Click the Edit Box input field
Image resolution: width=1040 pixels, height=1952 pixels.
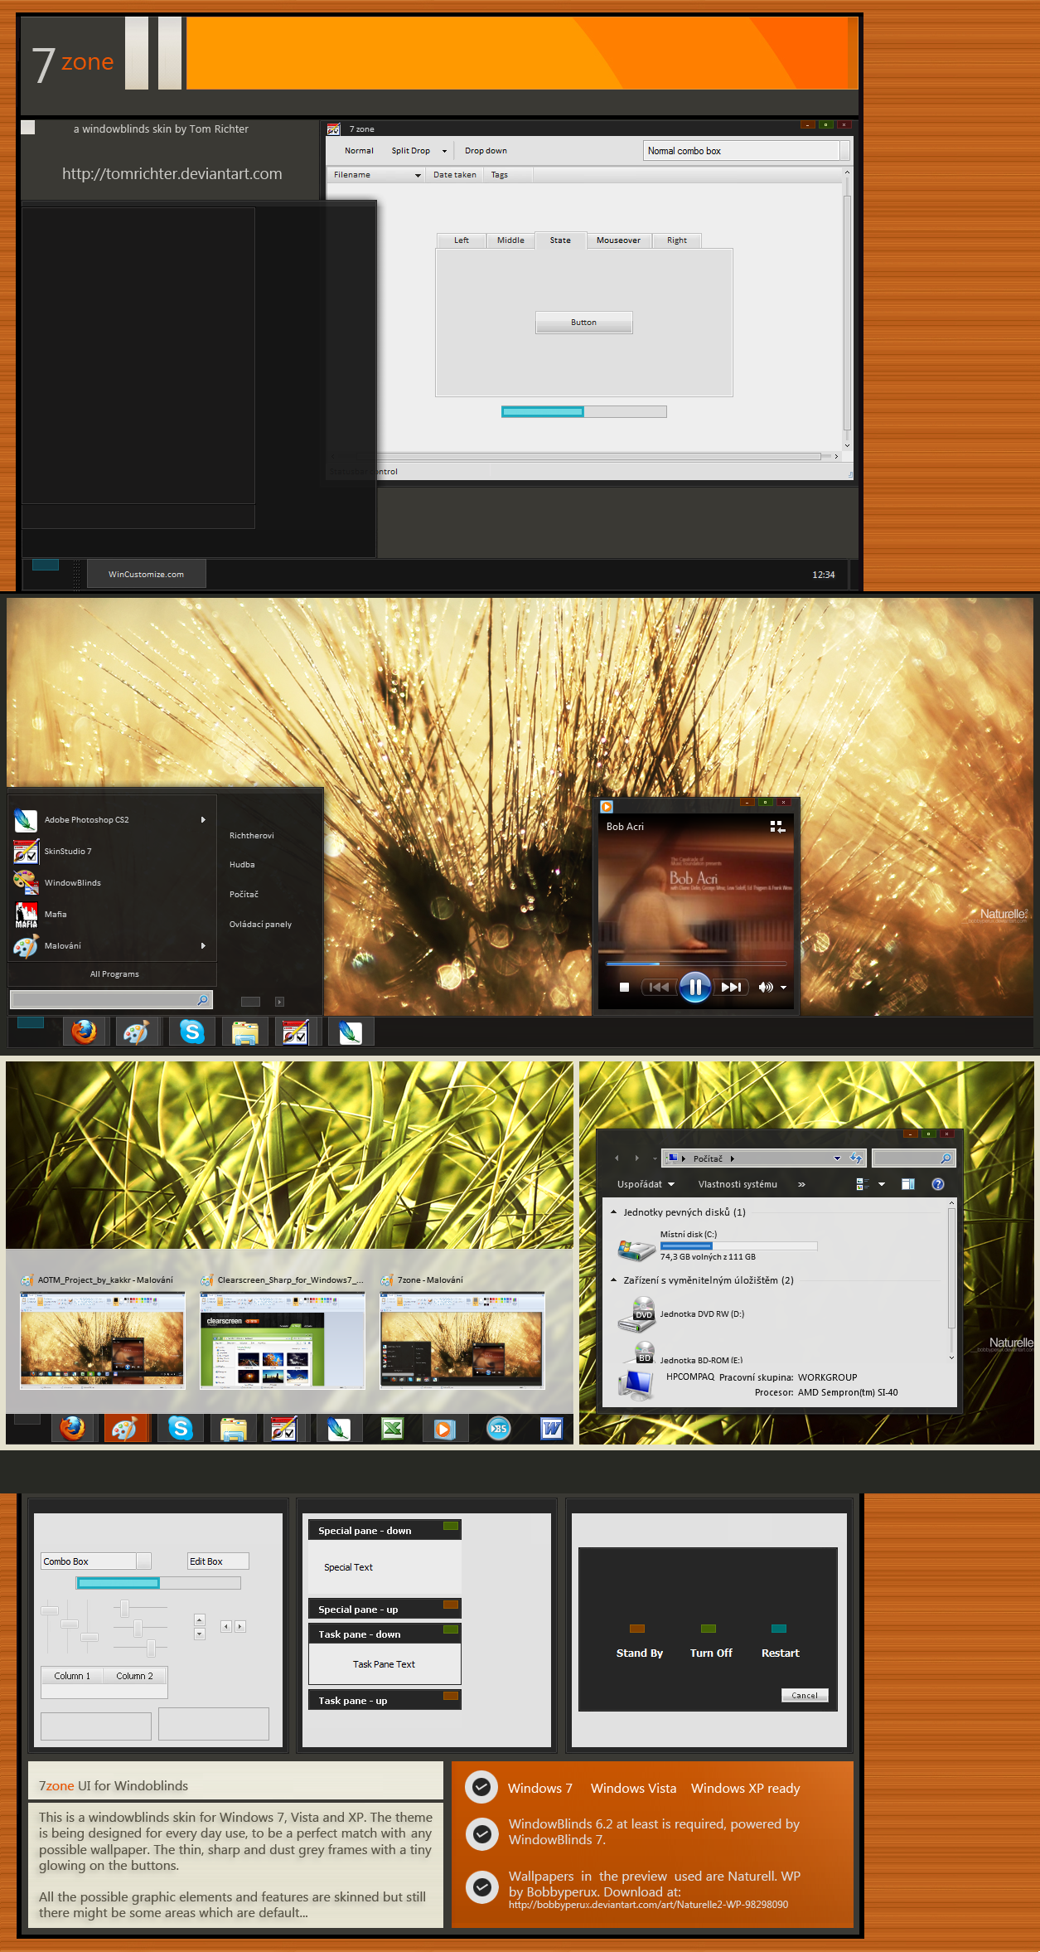point(218,1561)
